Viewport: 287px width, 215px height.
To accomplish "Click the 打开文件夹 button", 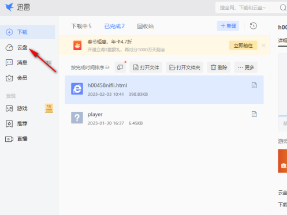I will tap(185, 67).
